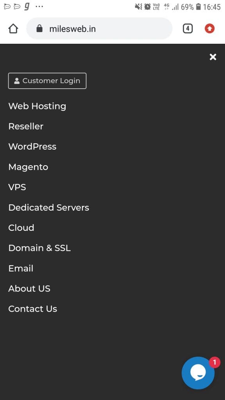Open the Magento menu entry

(28, 167)
